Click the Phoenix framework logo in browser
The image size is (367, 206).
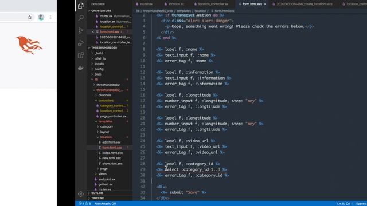(x=29, y=45)
